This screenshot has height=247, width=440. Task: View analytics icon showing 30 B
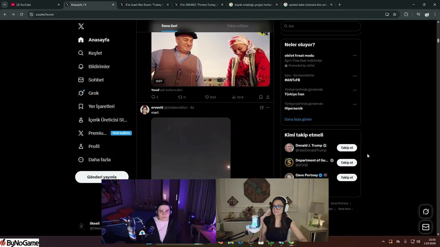[x=238, y=97]
